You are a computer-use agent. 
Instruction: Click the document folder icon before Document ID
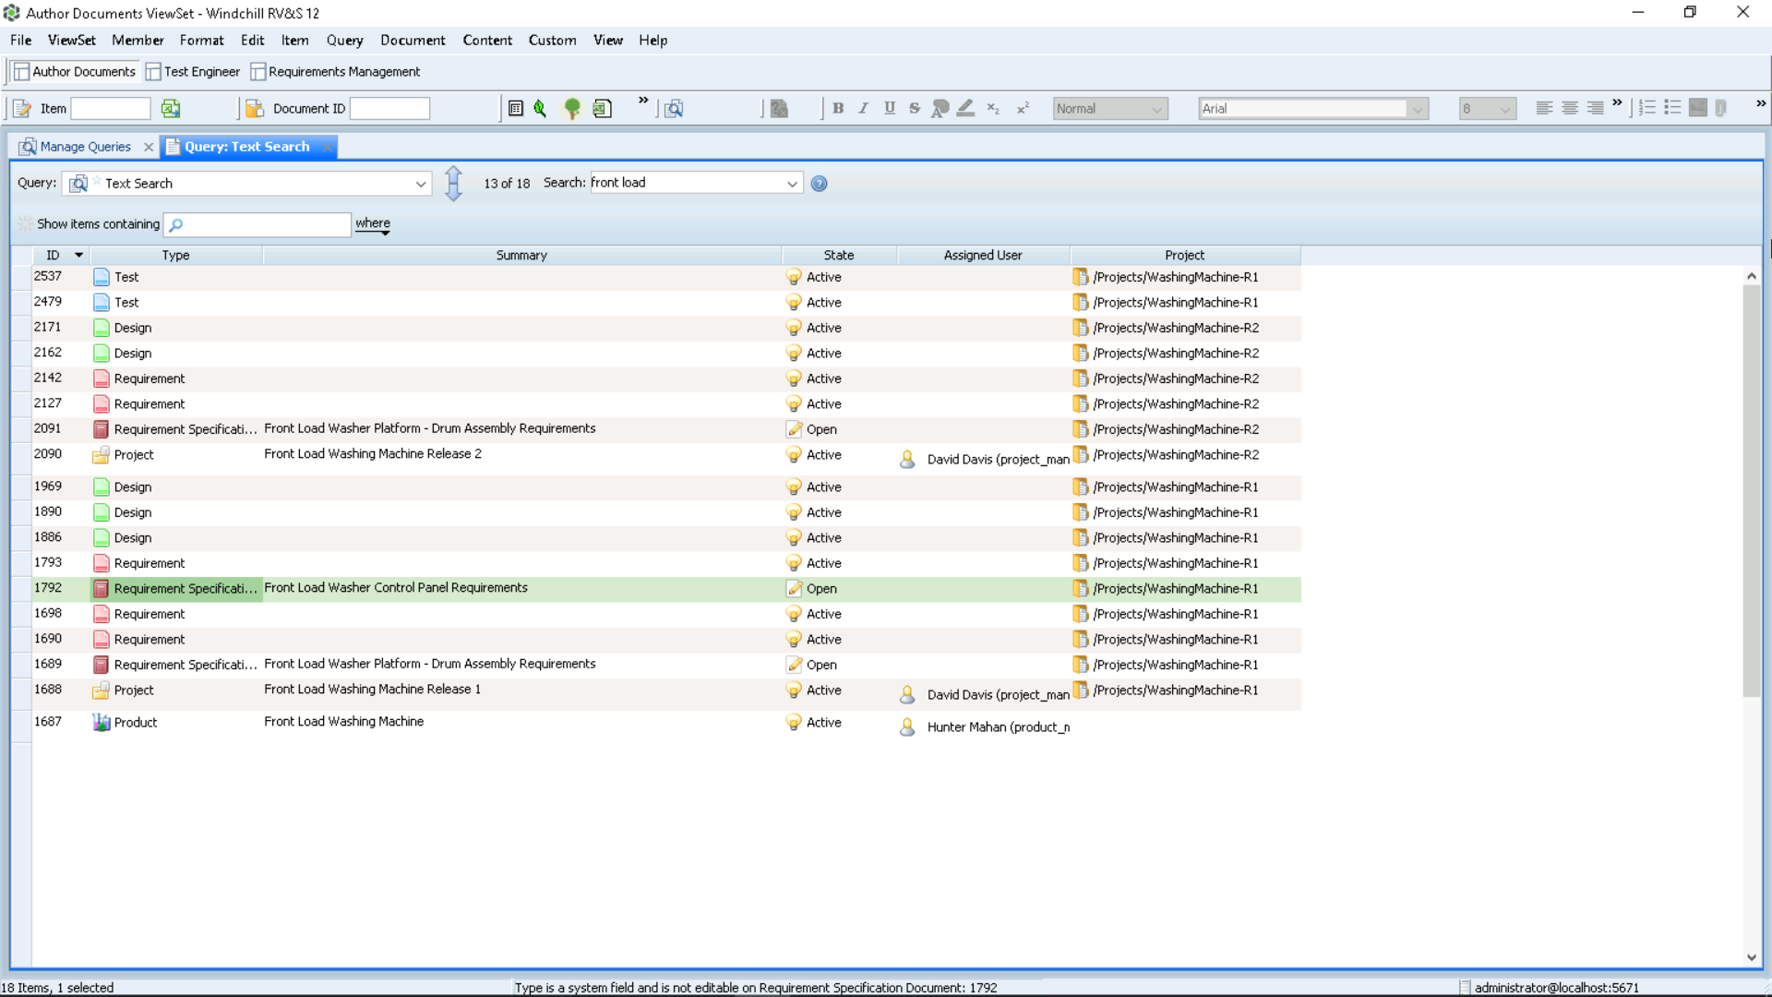pos(255,109)
